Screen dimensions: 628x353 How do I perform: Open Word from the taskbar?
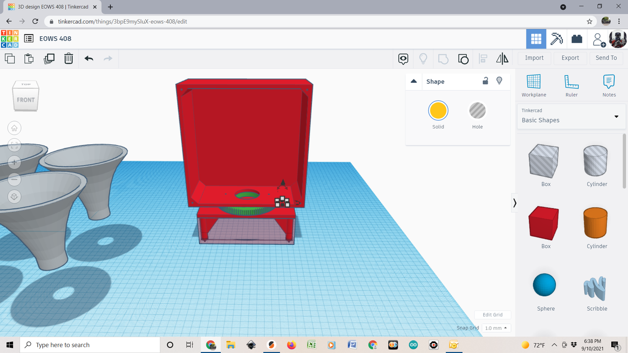[x=352, y=345]
